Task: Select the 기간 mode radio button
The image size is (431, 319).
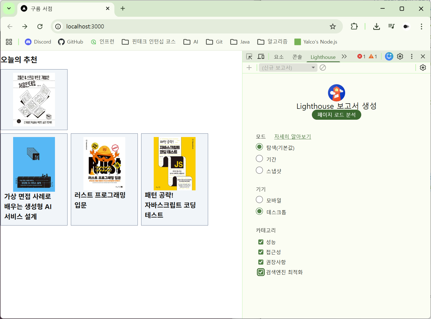Action: [259, 159]
